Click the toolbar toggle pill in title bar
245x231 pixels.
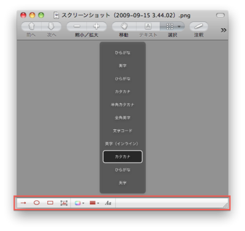click(221, 15)
